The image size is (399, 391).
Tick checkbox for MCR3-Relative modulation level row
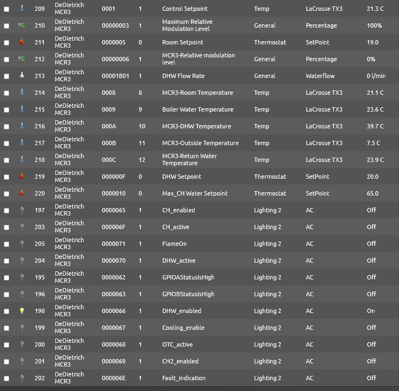[7, 60]
